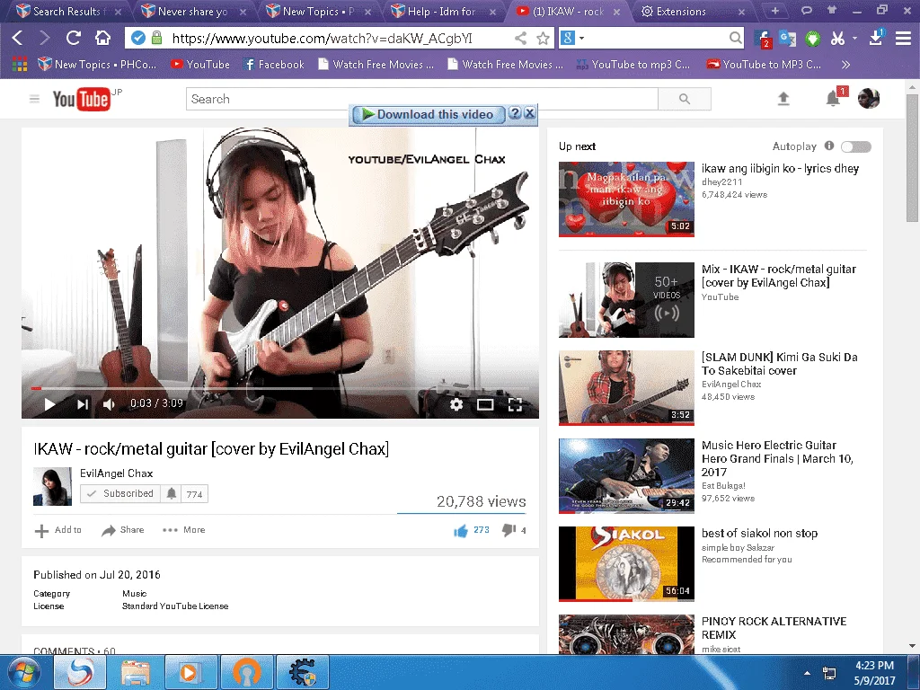Open browser main menu
Image resolution: width=920 pixels, height=690 pixels.
[903, 39]
